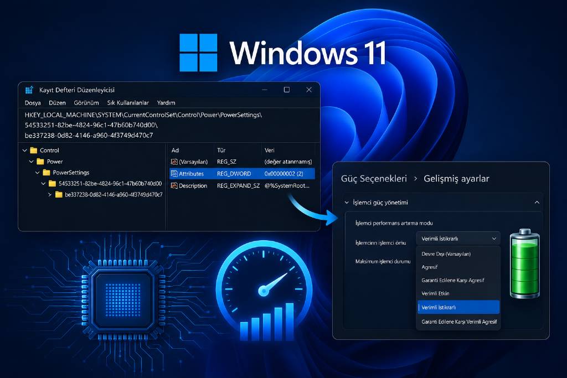The height and width of the screenshot is (378, 567).
Task: Close the Kayıt Defteri Düzenleyicisi window
Action: 309,90
